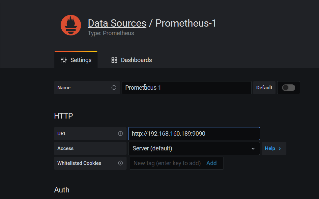This screenshot has width=319, height=199.
Task: Click the 'Name' field label
Action: point(64,88)
